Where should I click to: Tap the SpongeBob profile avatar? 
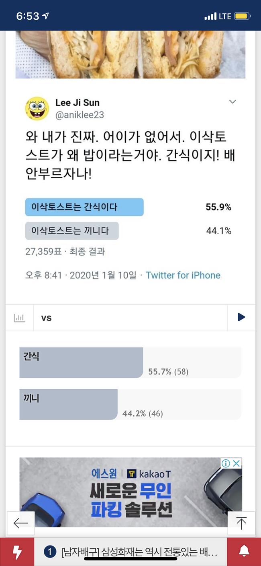[37, 108]
